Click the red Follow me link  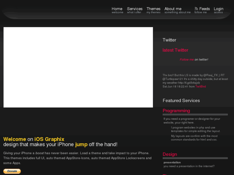(x=187, y=59)
